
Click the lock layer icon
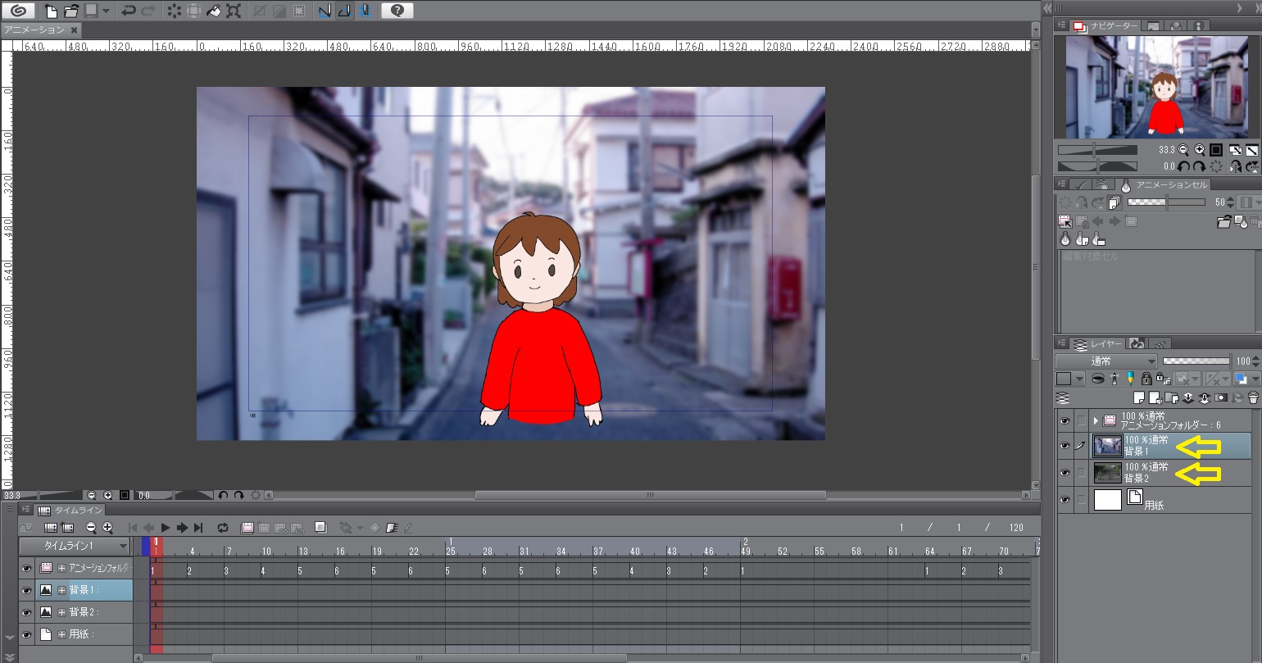[1146, 379]
